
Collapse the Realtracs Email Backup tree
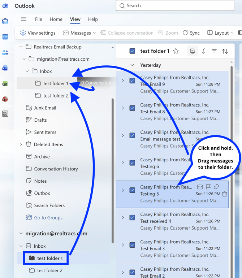[21, 47]
